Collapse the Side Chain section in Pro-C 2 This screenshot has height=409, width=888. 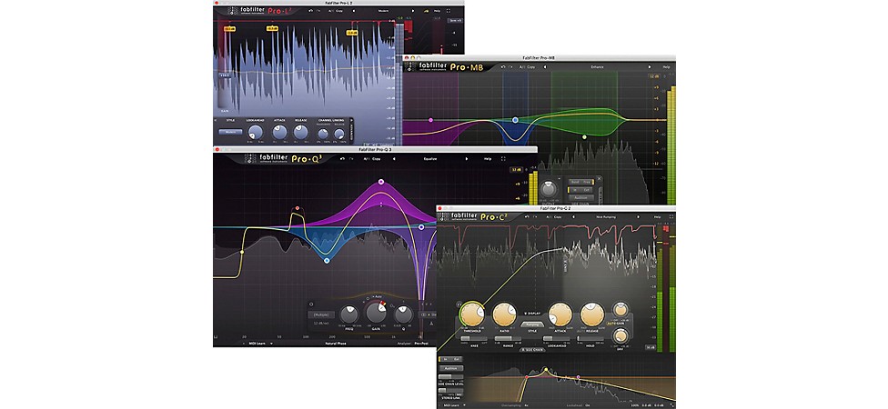(532, 350)
